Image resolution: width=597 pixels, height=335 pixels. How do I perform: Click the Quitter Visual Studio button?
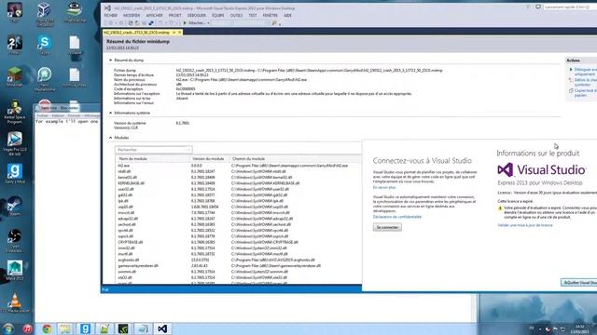point(578,283)
